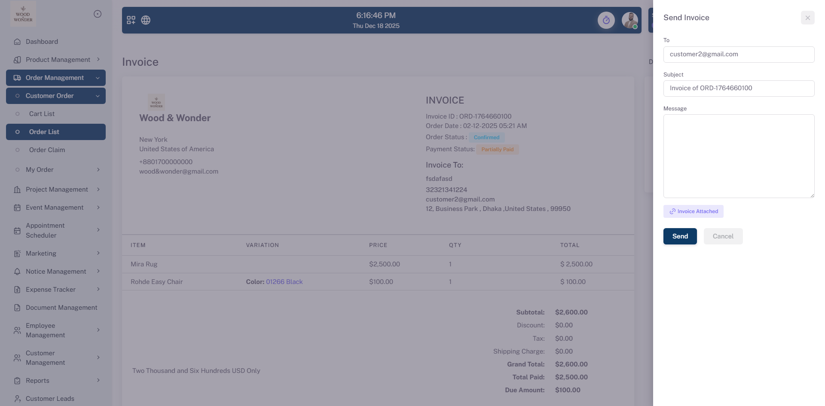The width and height of the screenshot is (825, 406).
Task: Focus the Message text area
Action: click(x=738, y=156)
